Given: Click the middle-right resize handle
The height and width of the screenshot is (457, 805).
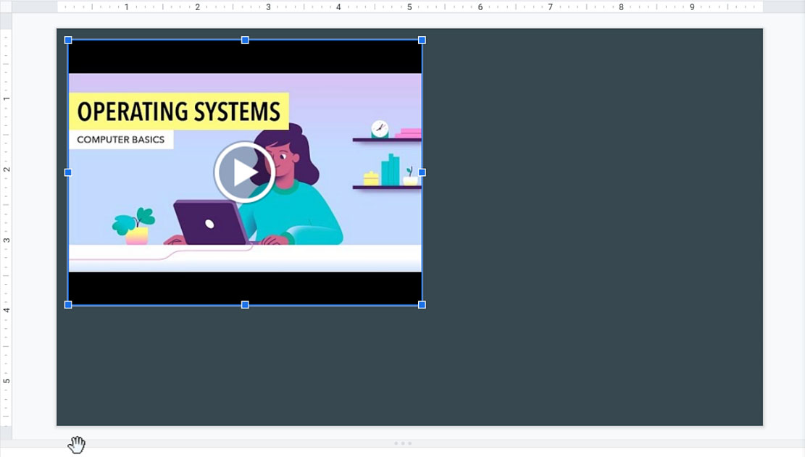Looking at the screenshot, I should point(420,172).
